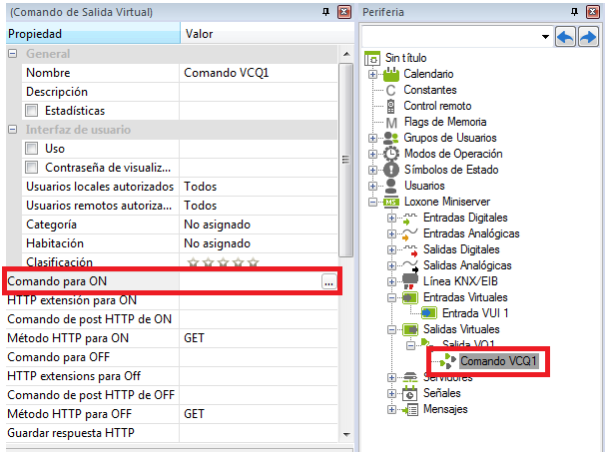
Task: Tick the Uso checkbox
Action: point(31,148)
